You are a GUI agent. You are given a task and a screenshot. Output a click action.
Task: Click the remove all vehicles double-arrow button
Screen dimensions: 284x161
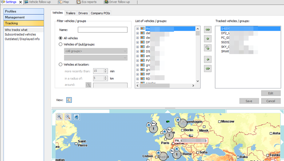[x=208, y=68]
